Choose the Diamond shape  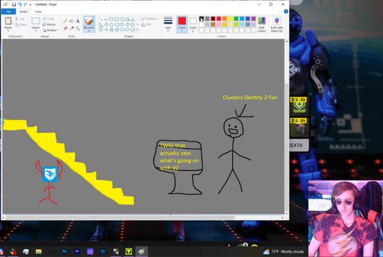(x=106, y=24)
